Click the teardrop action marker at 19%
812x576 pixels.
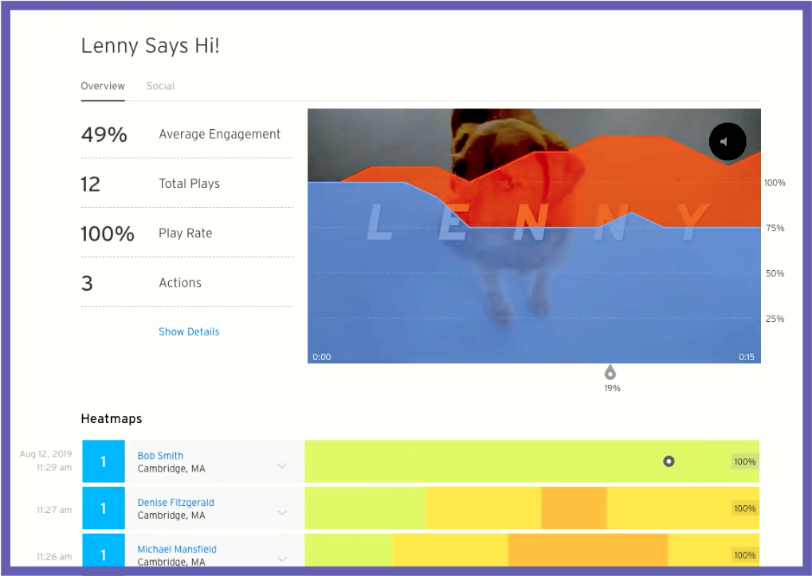[x=610, y=372]
